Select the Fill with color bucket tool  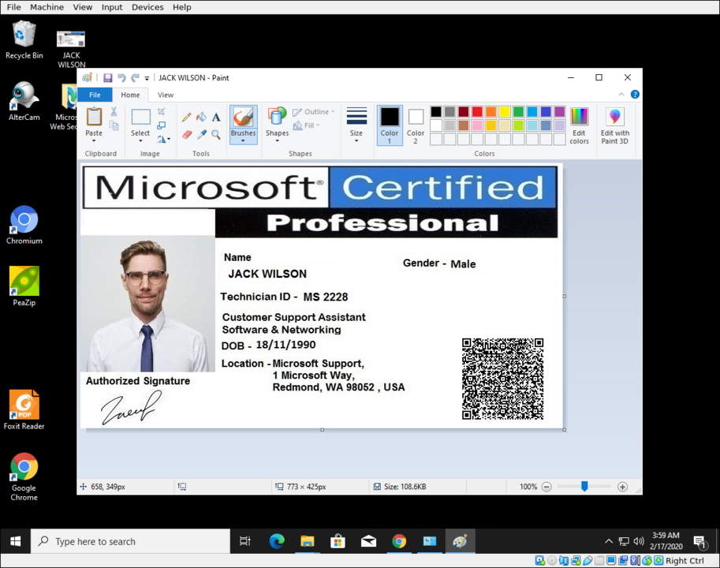coord(201,117)
